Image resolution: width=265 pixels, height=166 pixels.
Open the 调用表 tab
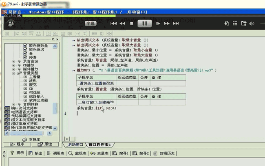[x=55, y=153]
